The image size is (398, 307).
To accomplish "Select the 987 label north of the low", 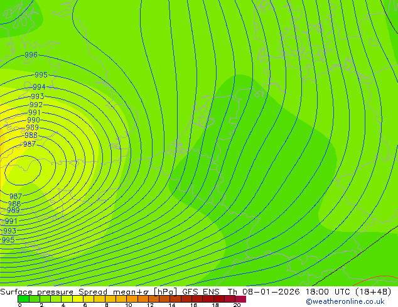I will pos(30,144).
